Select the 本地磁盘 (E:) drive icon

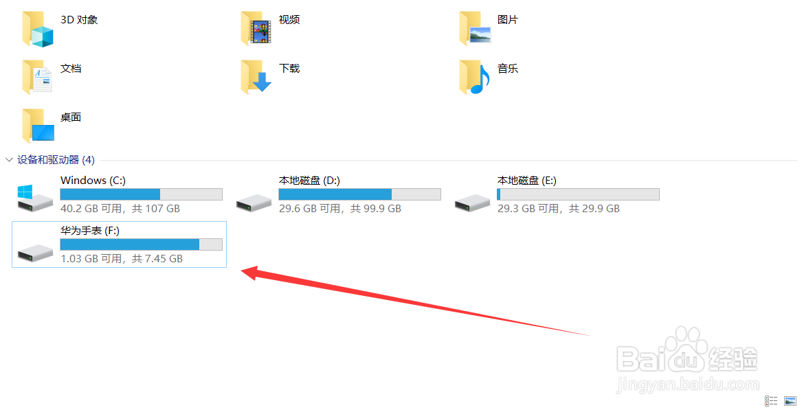click(472, 203)
